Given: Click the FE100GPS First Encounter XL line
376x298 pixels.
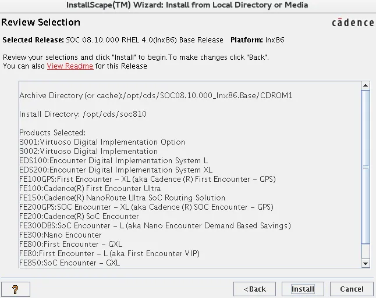Looking at the screenshot, I should tap(147, 179).
